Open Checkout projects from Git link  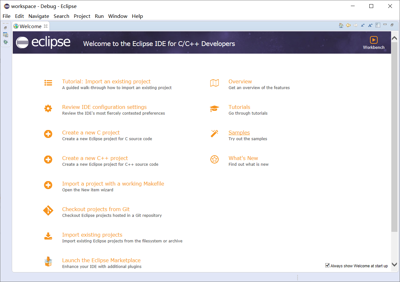(x=96, y=209)
